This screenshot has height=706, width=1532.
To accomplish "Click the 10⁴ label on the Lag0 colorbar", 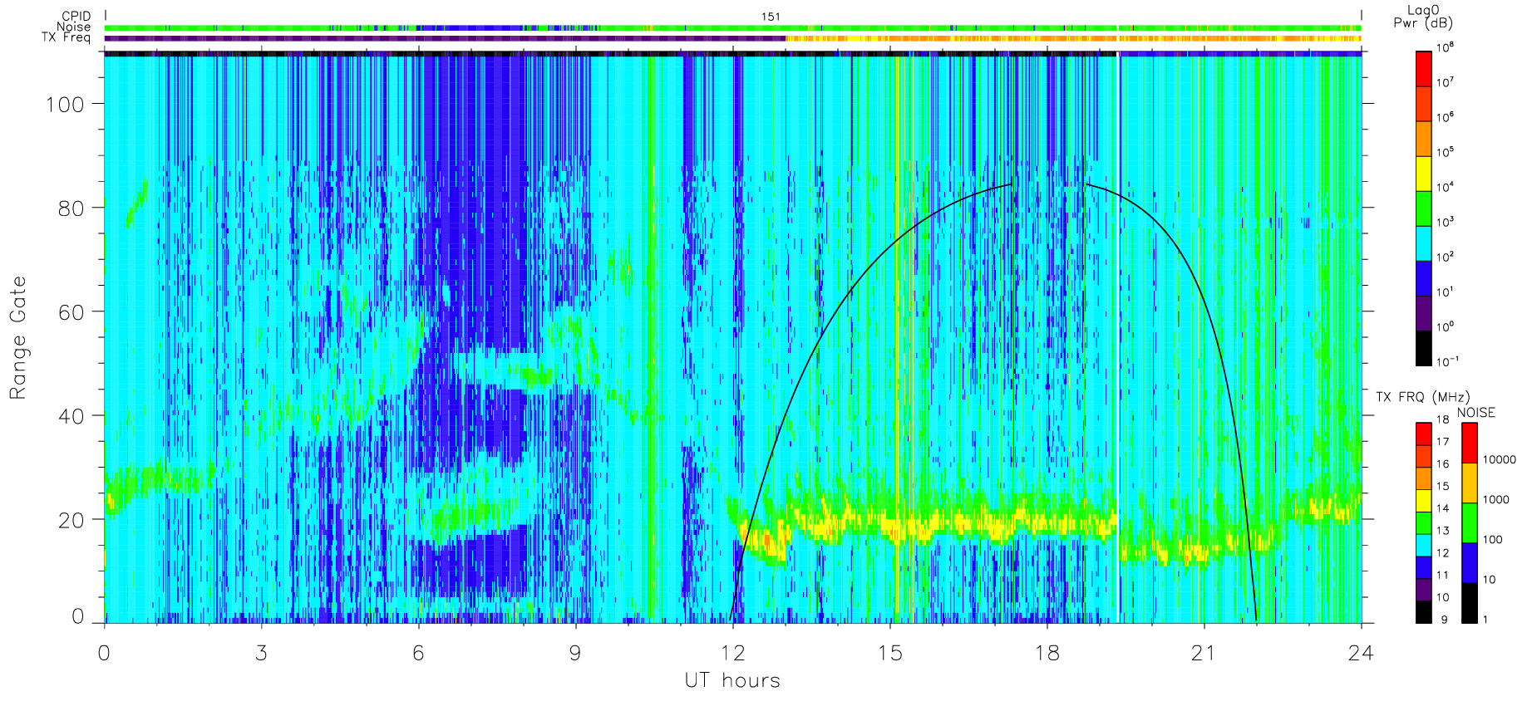I will [1445, 188].
